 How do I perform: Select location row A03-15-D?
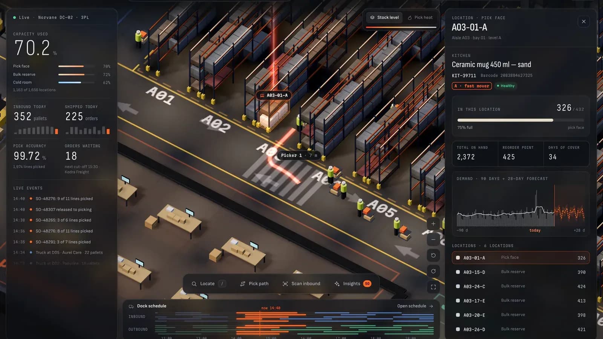(520, 272)
